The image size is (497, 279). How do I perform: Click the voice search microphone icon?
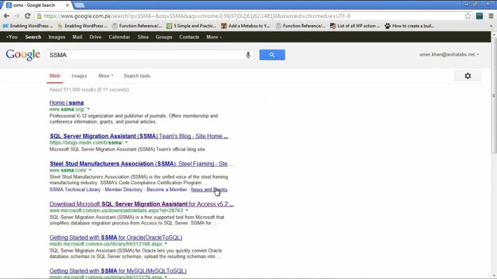(x=248, y=55)
